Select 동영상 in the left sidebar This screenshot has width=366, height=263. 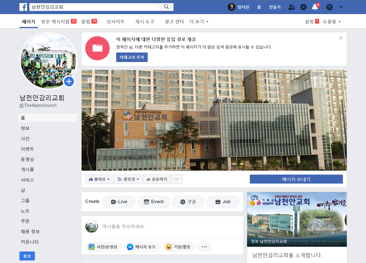[x=27, y=159]
